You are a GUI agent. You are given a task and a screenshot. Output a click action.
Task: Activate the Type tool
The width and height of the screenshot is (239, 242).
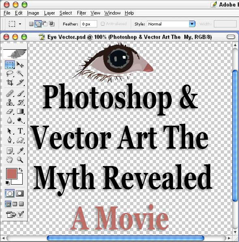20,131
